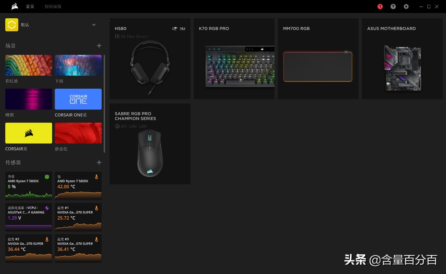Viewport: 446px width, 274px height.
Task: Click HS80 battery charging icon
Action: click(x=183, y=28)
